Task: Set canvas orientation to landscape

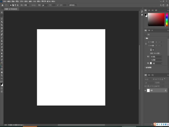Action: [x=153, y=50]
